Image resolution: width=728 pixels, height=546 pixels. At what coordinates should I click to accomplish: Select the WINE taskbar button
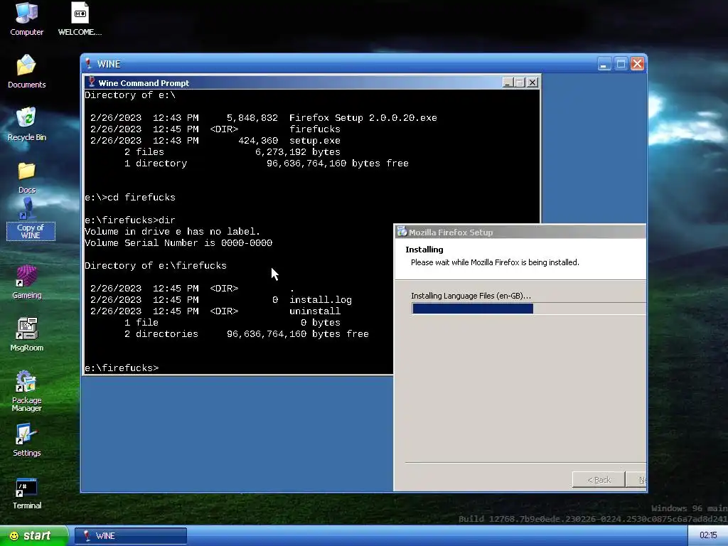[x=131, y=536]
